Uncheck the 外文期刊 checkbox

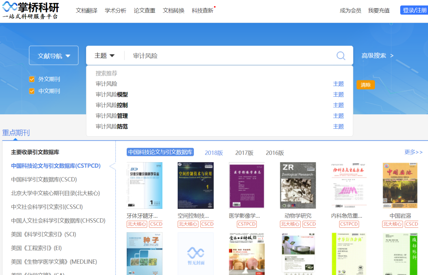click(x=32, y=79)
